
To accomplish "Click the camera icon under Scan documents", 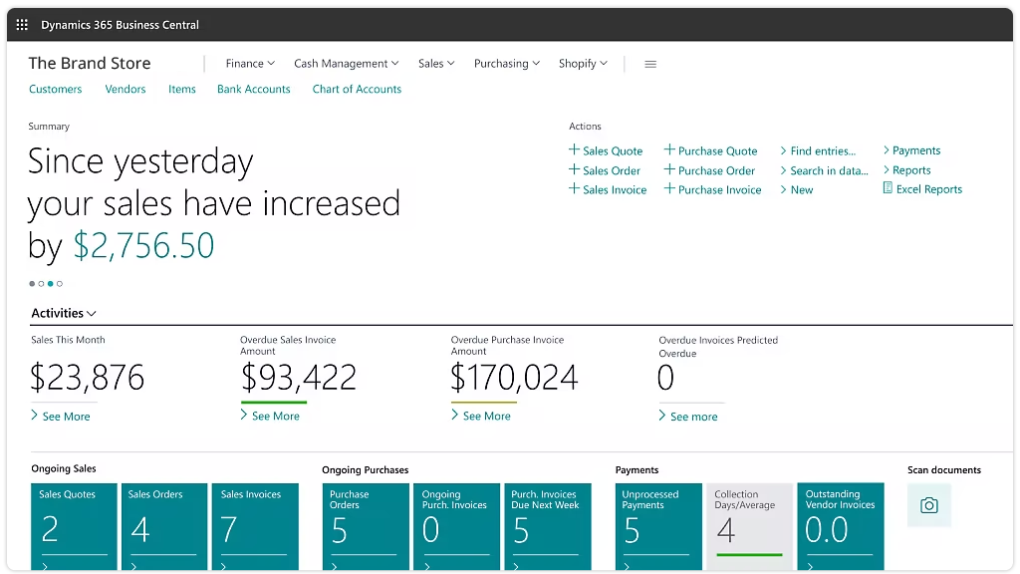I will click(928, 505).
